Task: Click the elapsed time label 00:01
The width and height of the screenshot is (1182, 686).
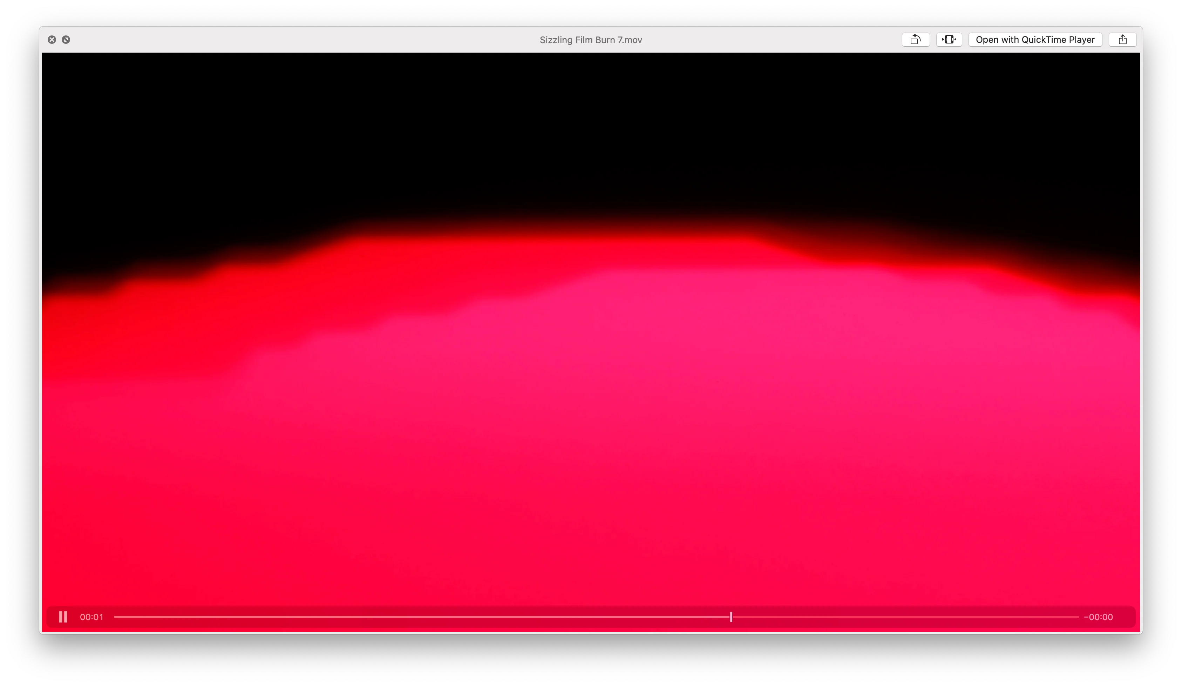Action: tap(91, 617)
